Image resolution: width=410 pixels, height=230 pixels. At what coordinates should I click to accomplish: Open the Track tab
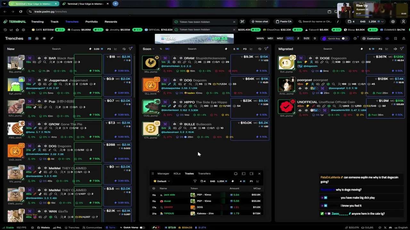tap(54, 22)
